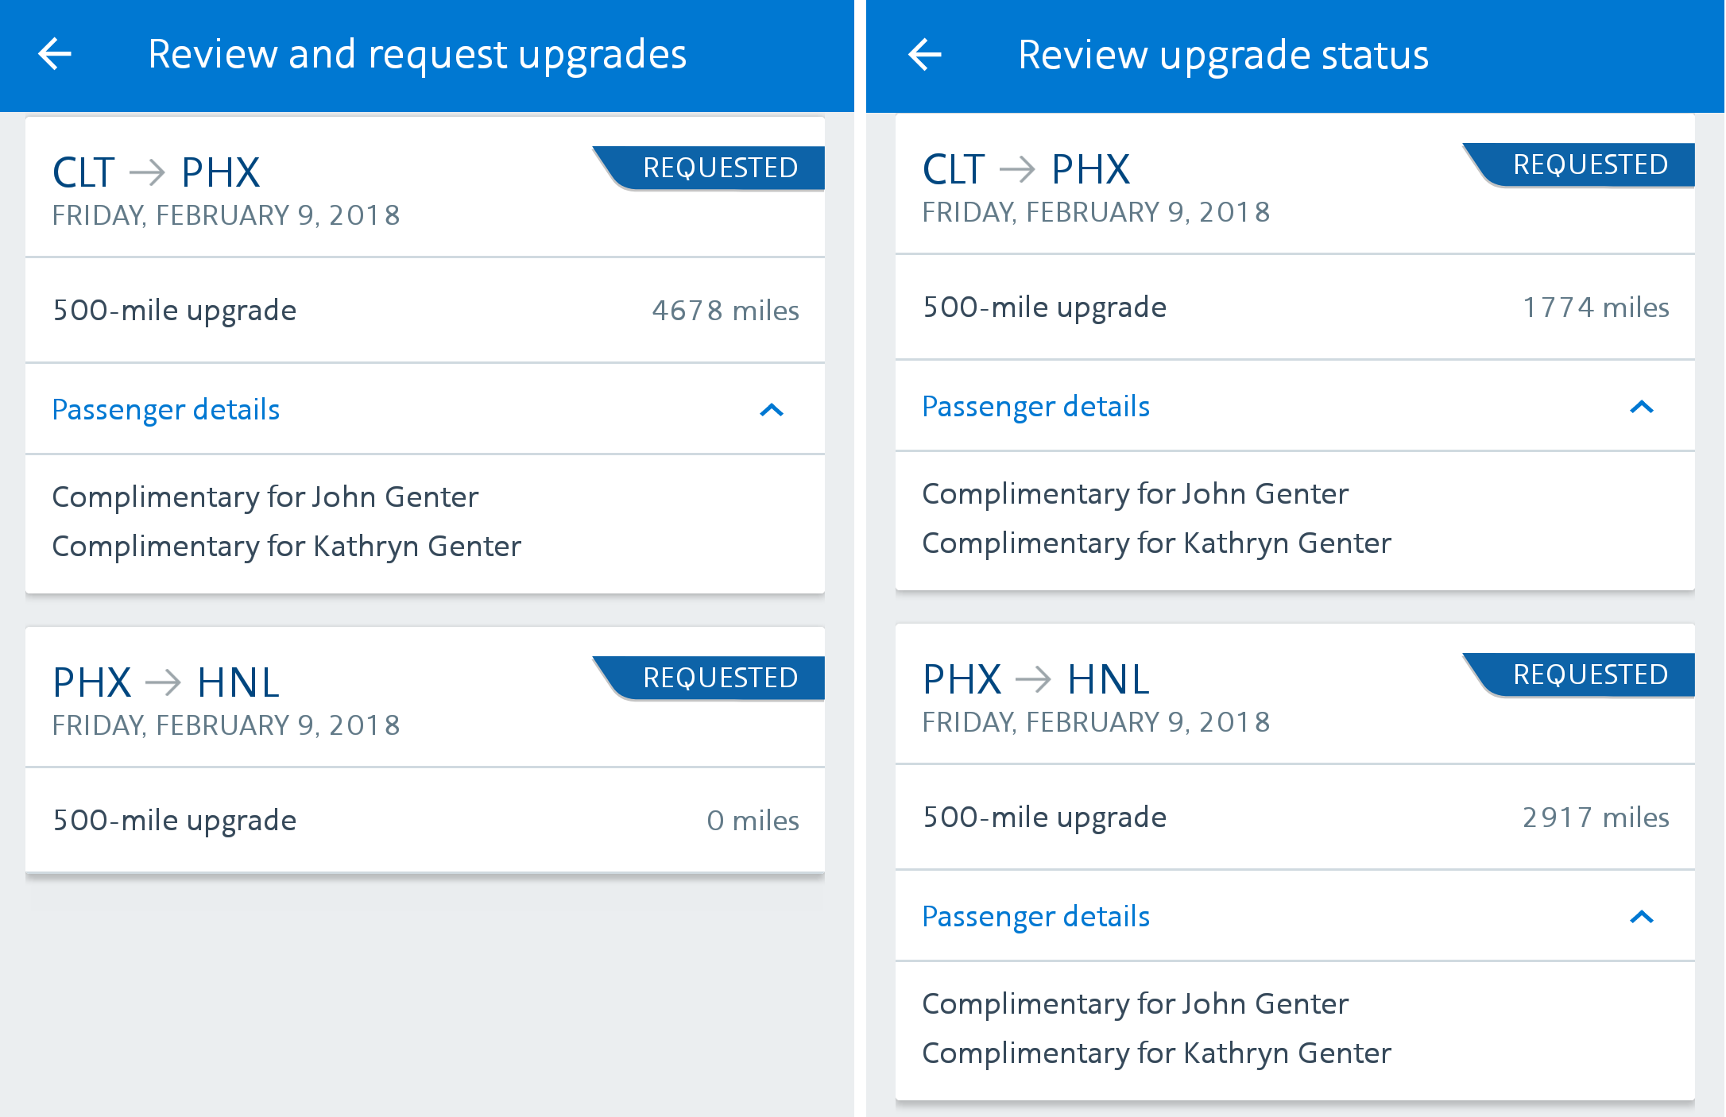The image size is (1726, 1117).
Task: Click date under right PHX to HNL route
Action: (1097, 722)
